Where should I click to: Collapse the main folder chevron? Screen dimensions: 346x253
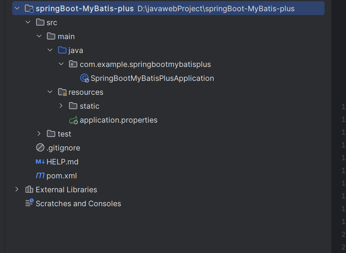pos(39,36)
